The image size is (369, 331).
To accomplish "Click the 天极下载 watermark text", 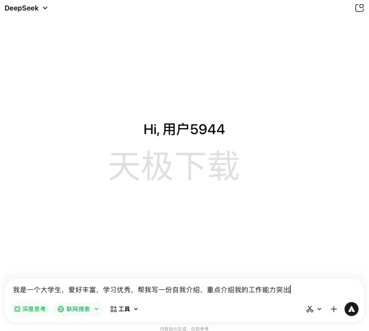I will click(x=174, y=166).
